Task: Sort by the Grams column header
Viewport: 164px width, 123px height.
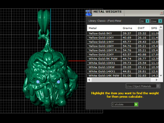Action: point(128,28)
